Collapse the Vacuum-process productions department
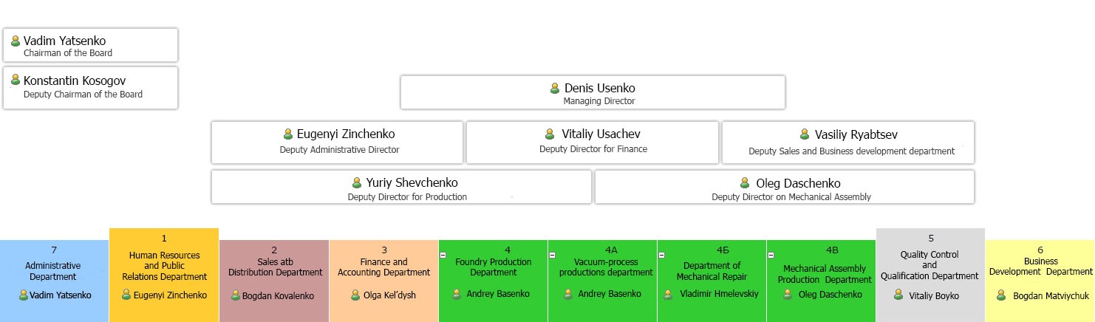 [x=552, y=255]
